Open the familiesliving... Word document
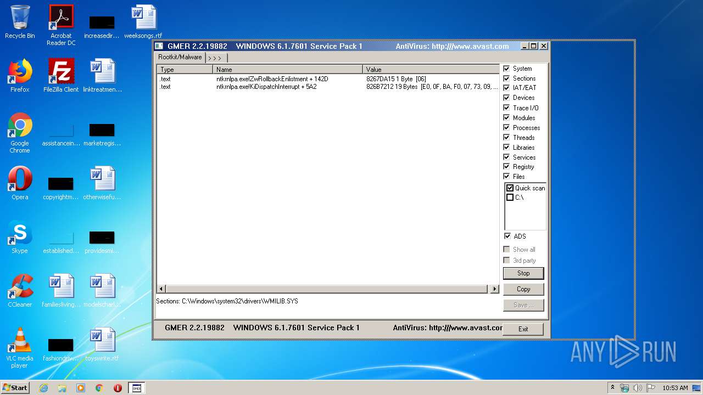Screen dimensions: 703x395 click(61, 291)
